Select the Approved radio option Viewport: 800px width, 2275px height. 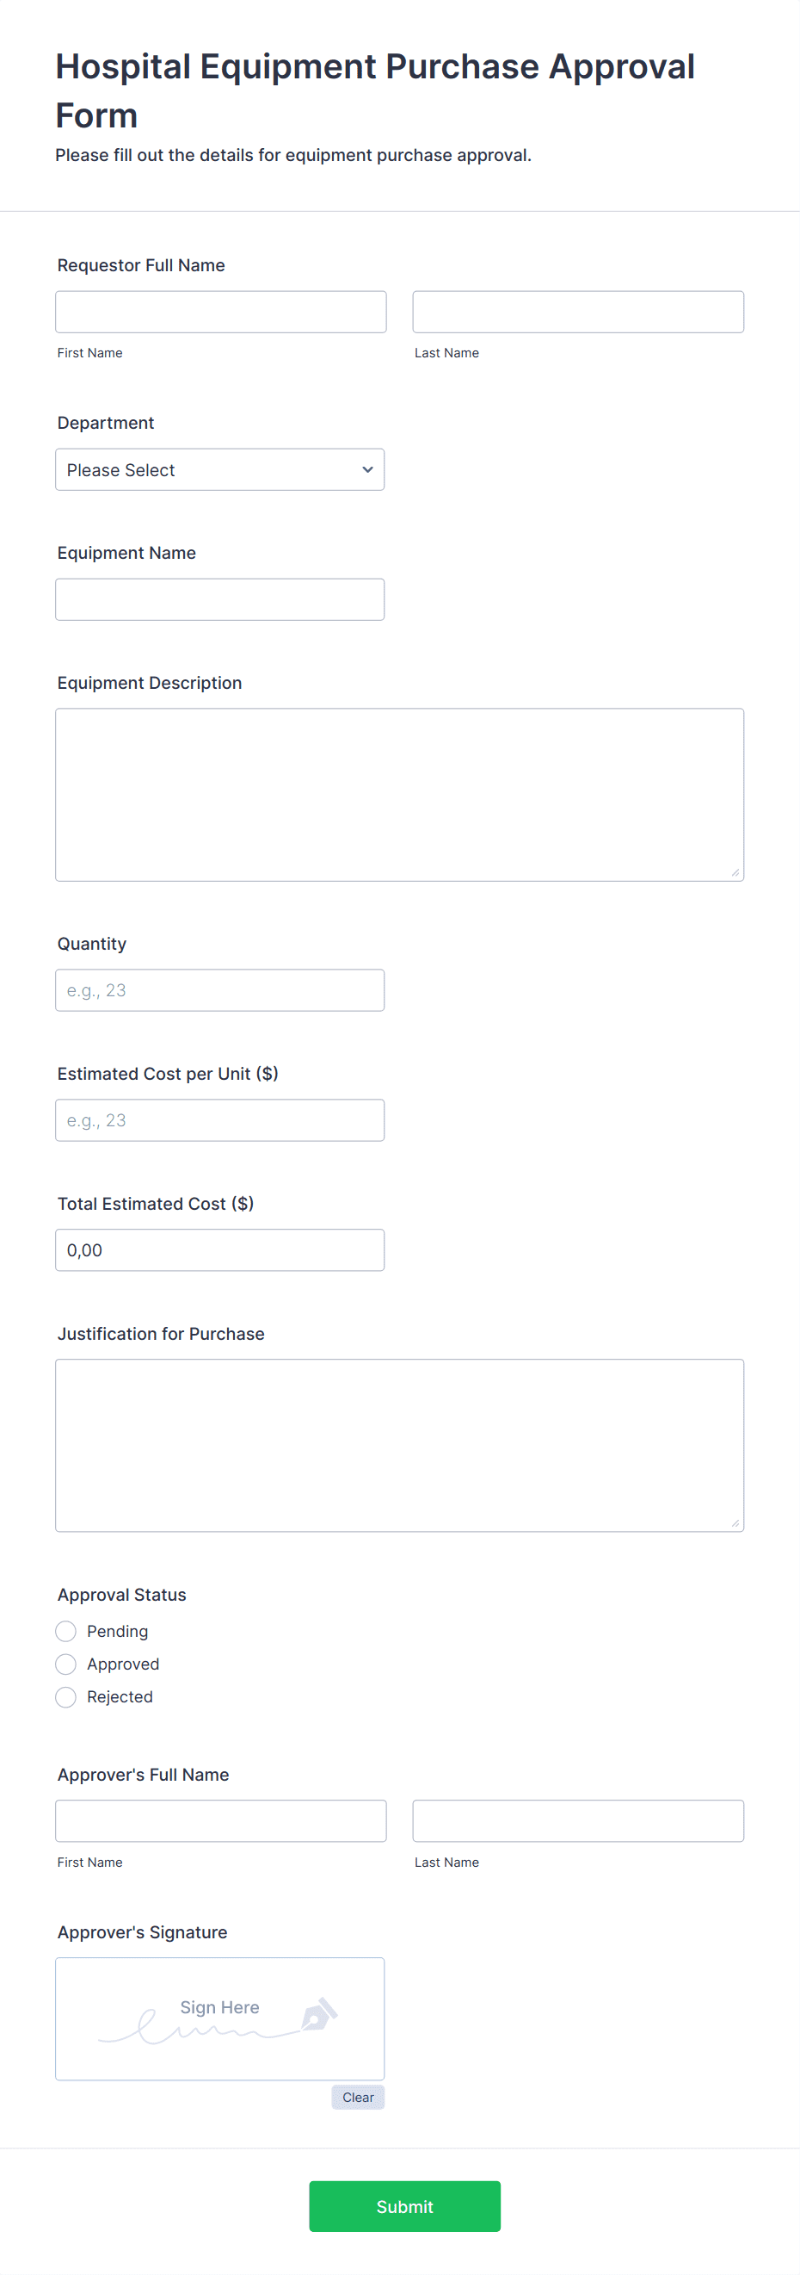(x=65, y=1663)
